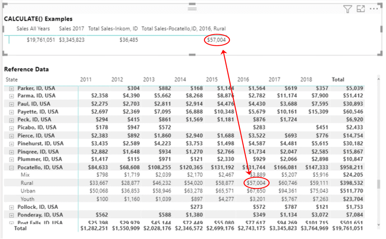The width and height of the screenshot is (386, 239).
Task: Click the Reference Data title
Action: pos(26,70)
